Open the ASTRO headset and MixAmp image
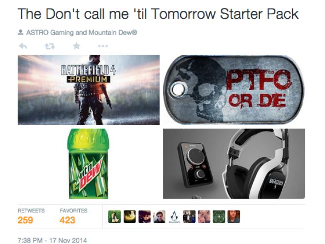The image size is (325, 244). point(234,164)
